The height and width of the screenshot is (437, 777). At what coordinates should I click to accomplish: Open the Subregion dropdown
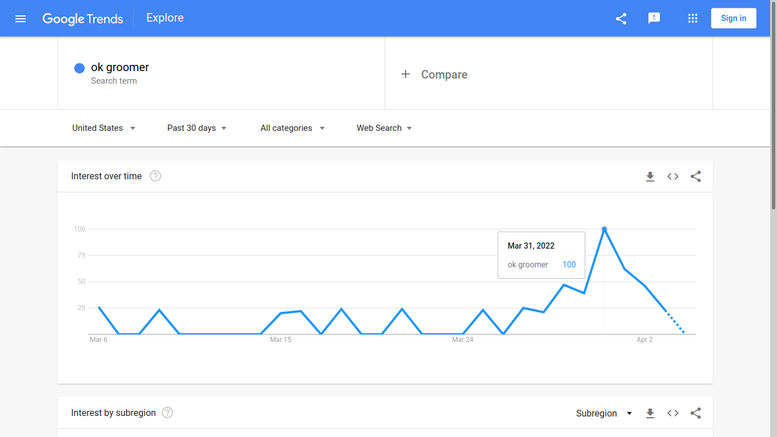coord(604,413)
